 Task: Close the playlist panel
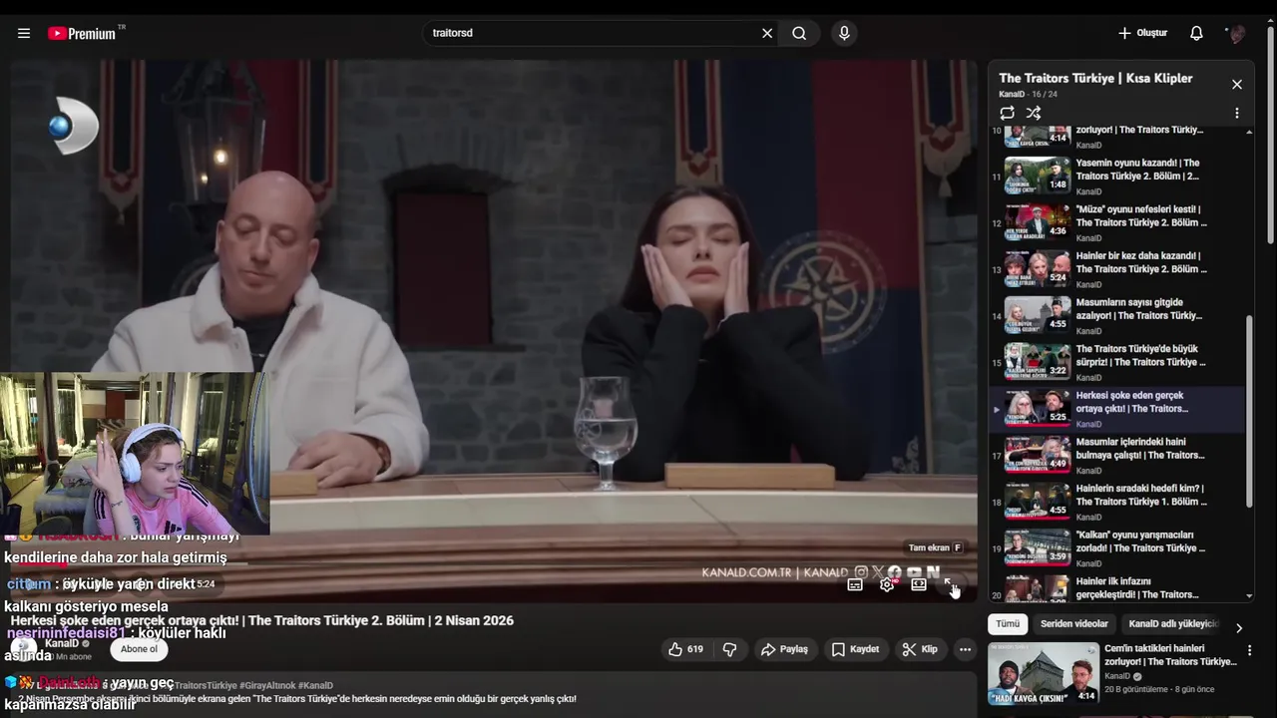pos(1237,85)
